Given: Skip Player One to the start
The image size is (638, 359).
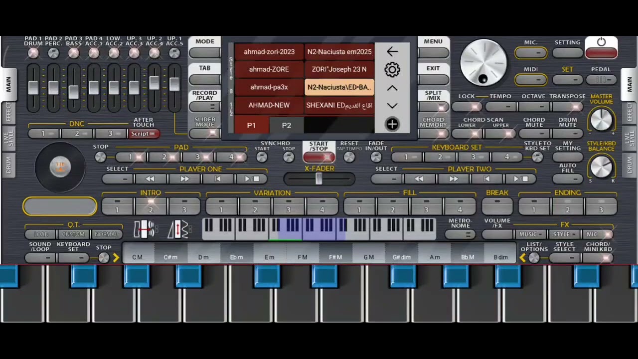Looking at the screenshot, I should (x=217, y=179).
